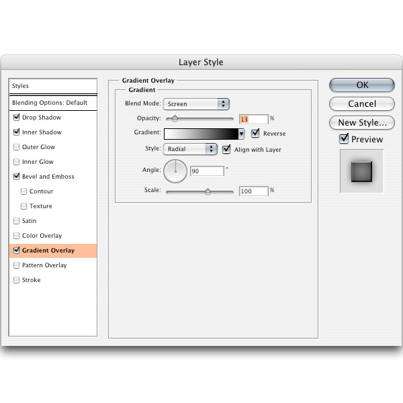403x403 pixels.
Task: Select the Inner Glow label
Action: coord(38,162)
